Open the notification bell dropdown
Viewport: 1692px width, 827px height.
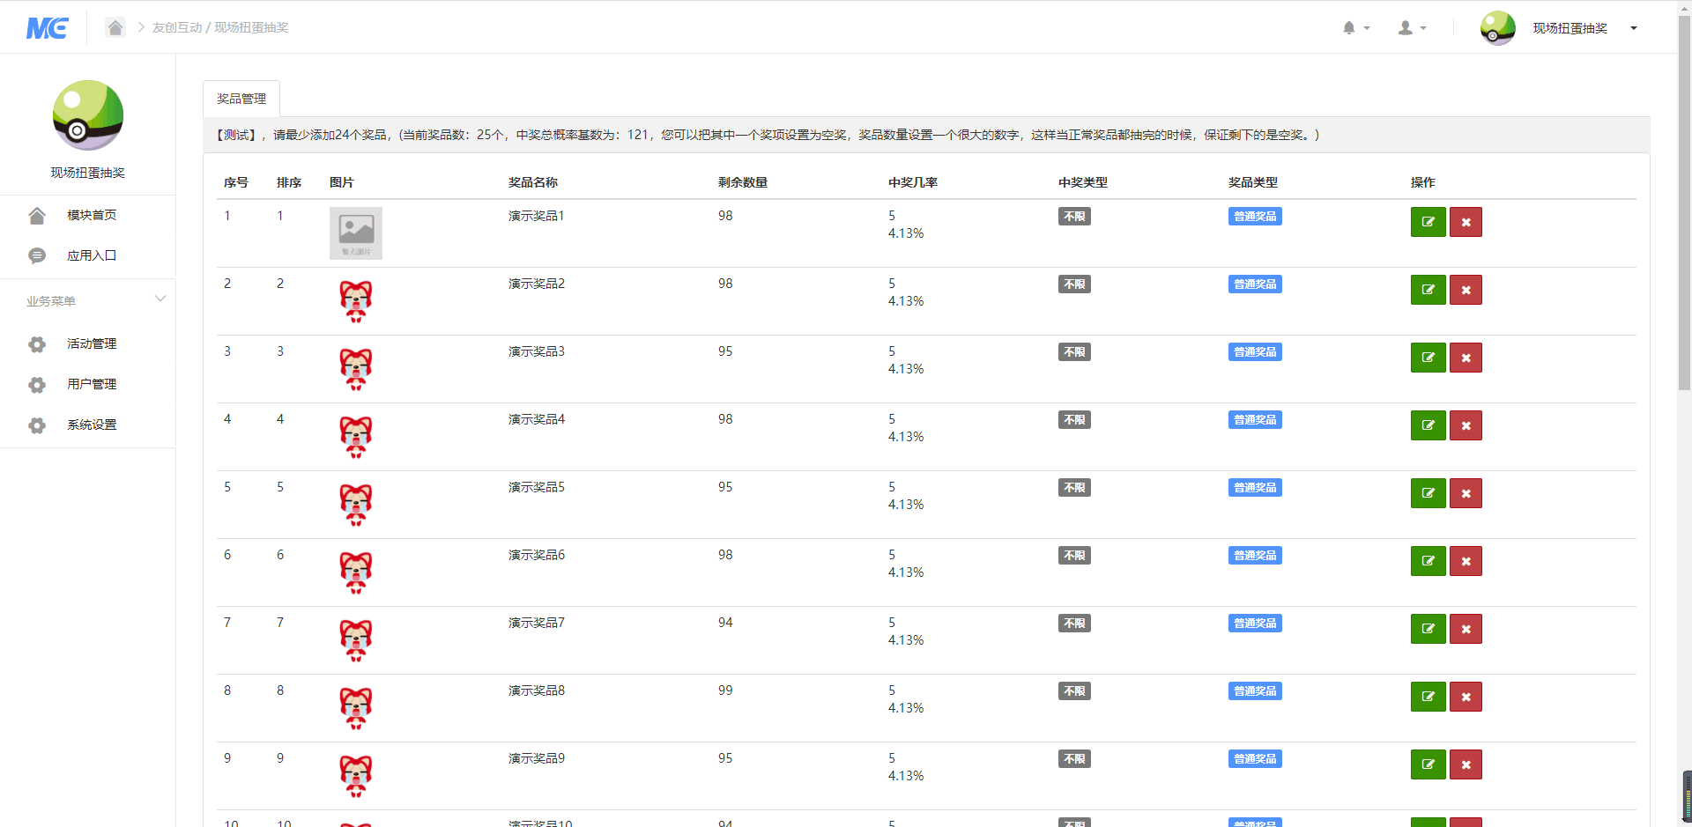click(1355, 28)
